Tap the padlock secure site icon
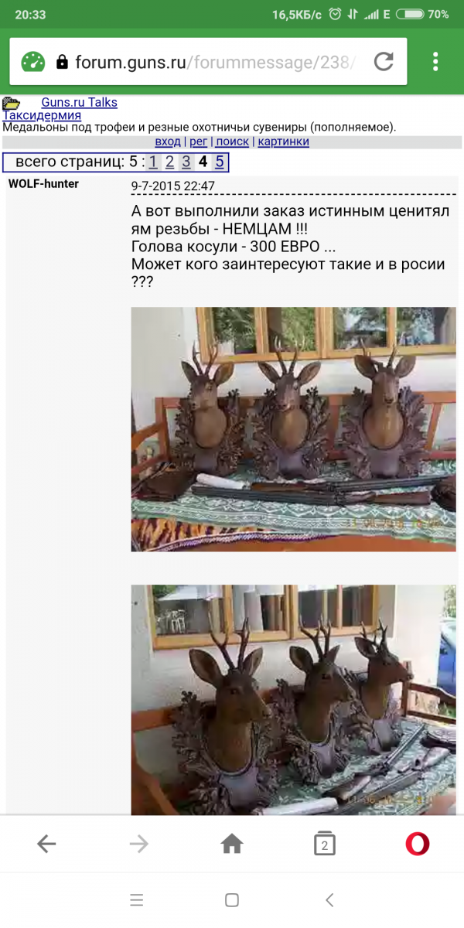 (62, 62)
